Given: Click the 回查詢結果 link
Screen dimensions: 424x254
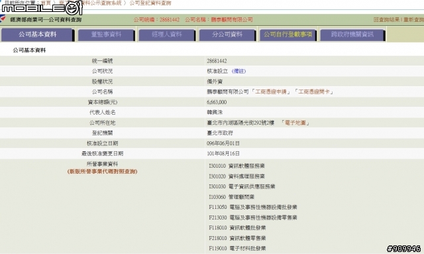Looking at the screenshot, I should (386, 19).
